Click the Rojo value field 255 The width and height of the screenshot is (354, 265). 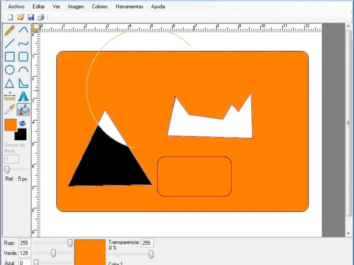[25, 243]
